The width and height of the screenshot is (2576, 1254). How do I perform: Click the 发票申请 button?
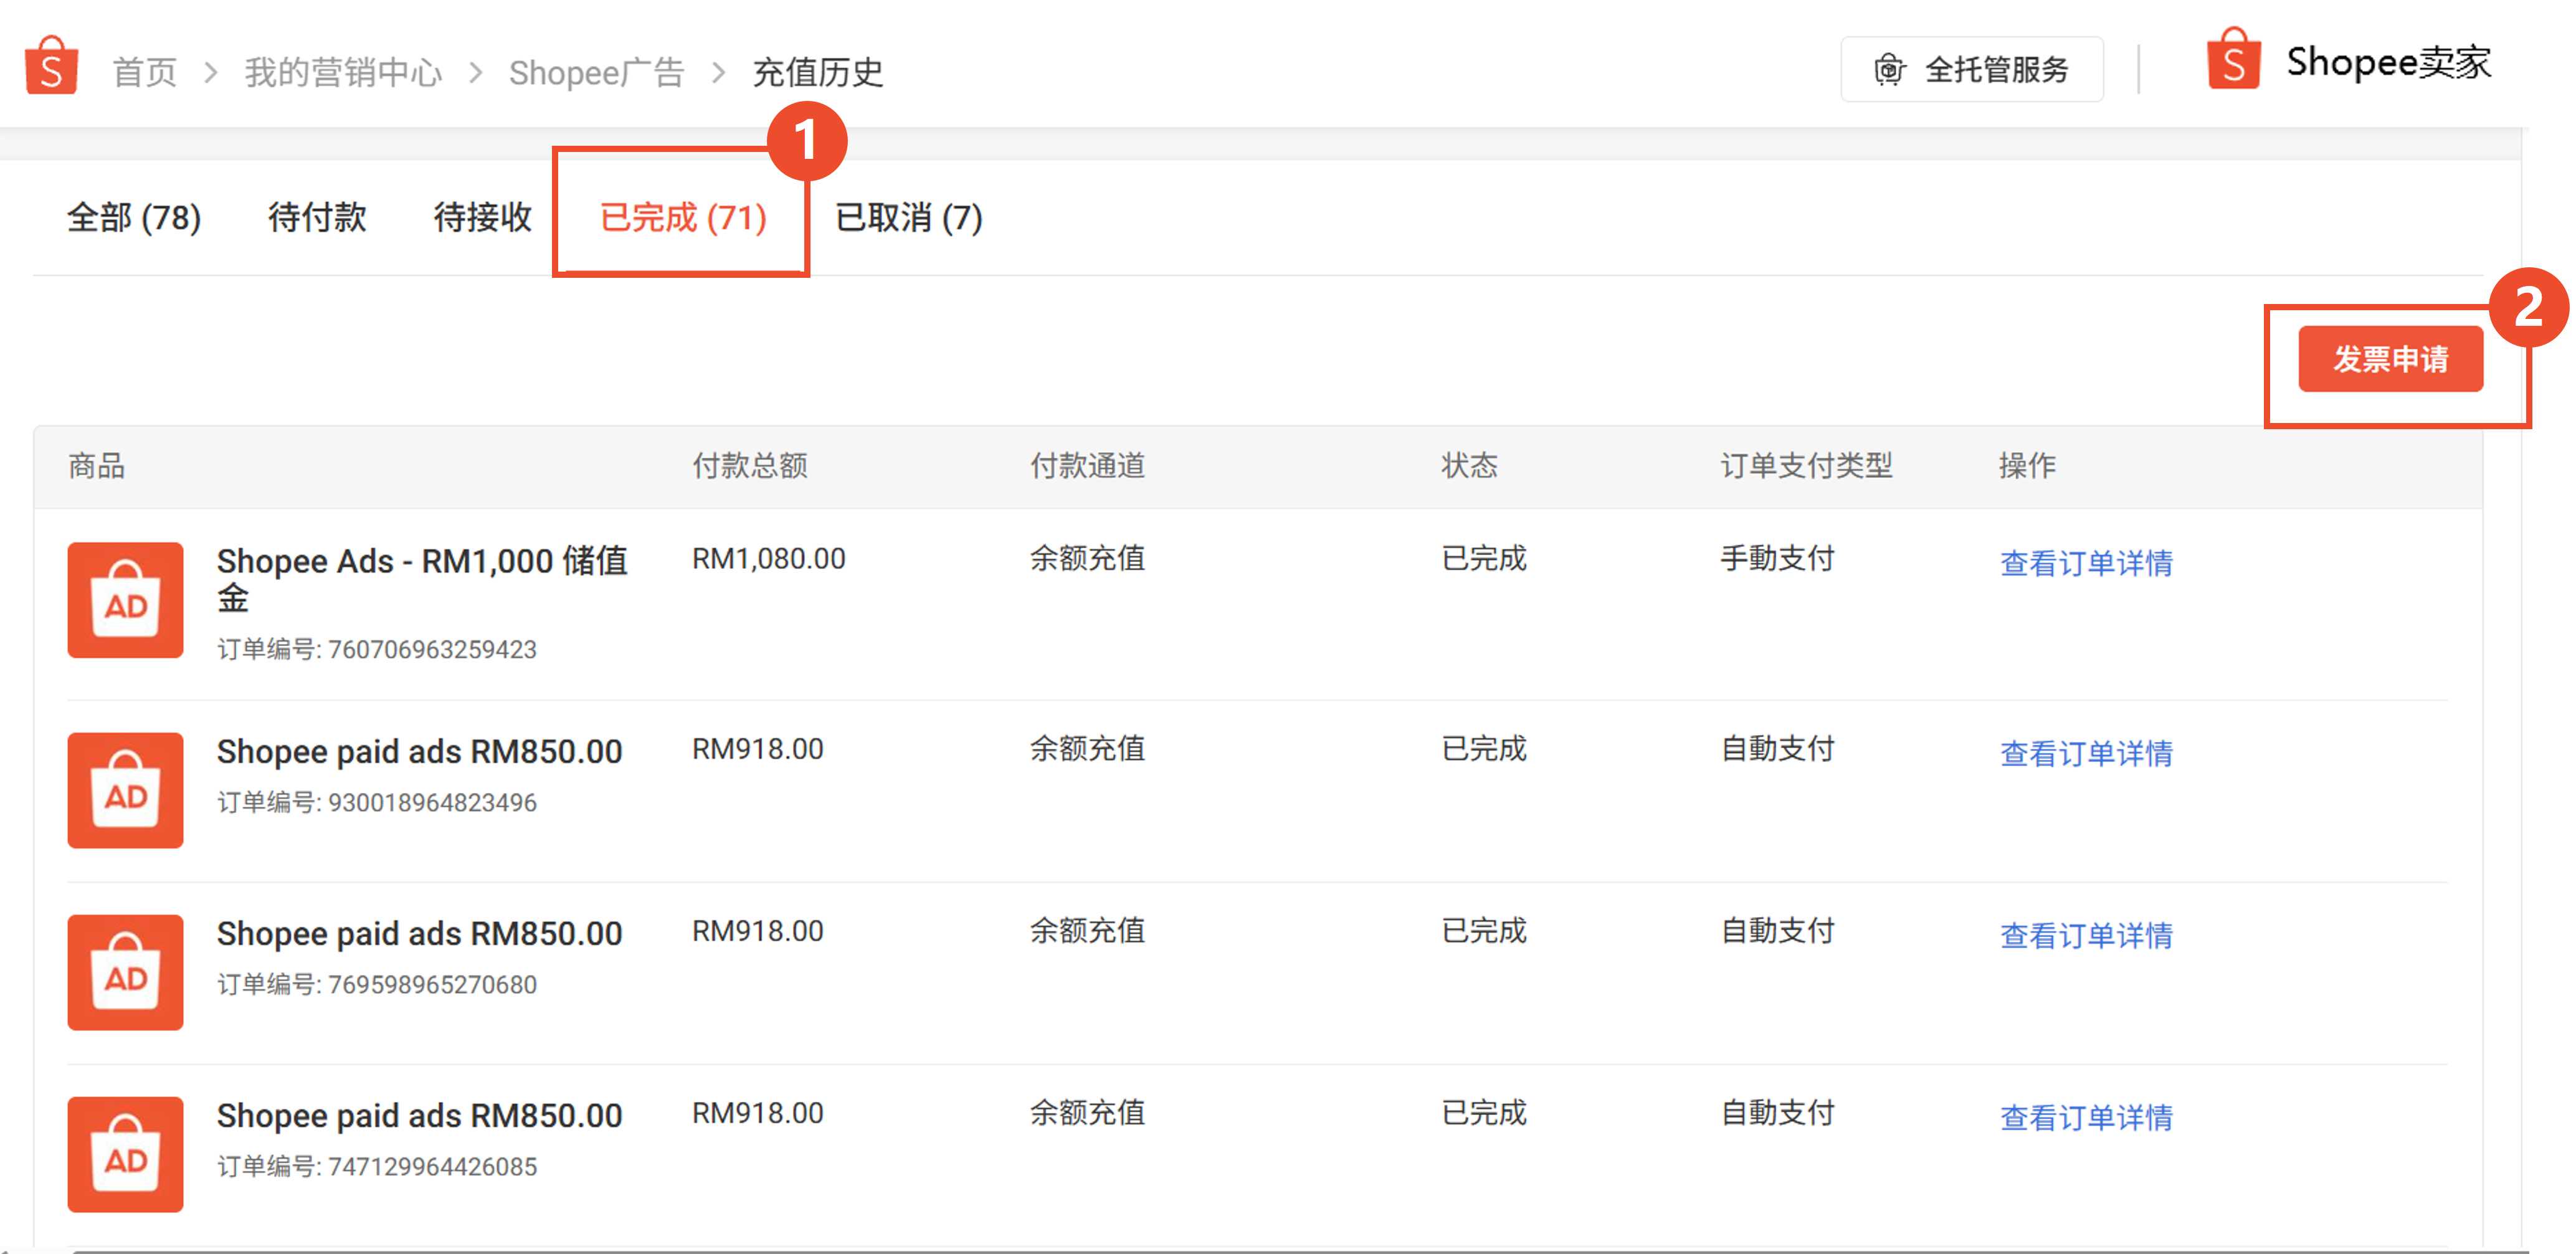[2390, 359]
